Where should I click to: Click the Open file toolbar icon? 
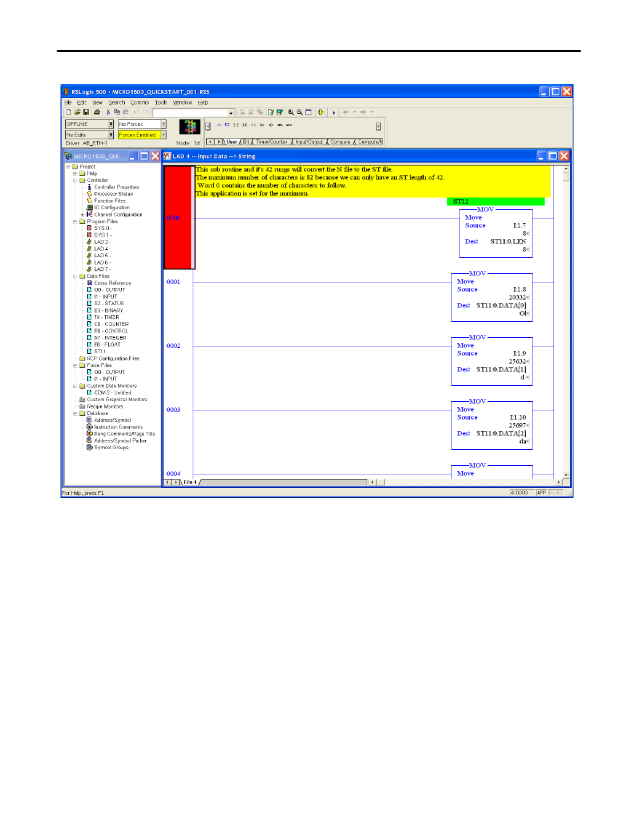coord(77,113)
